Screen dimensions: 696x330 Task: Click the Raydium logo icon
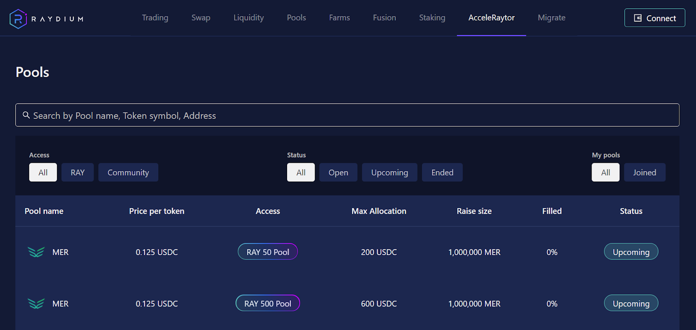[18, 19]
